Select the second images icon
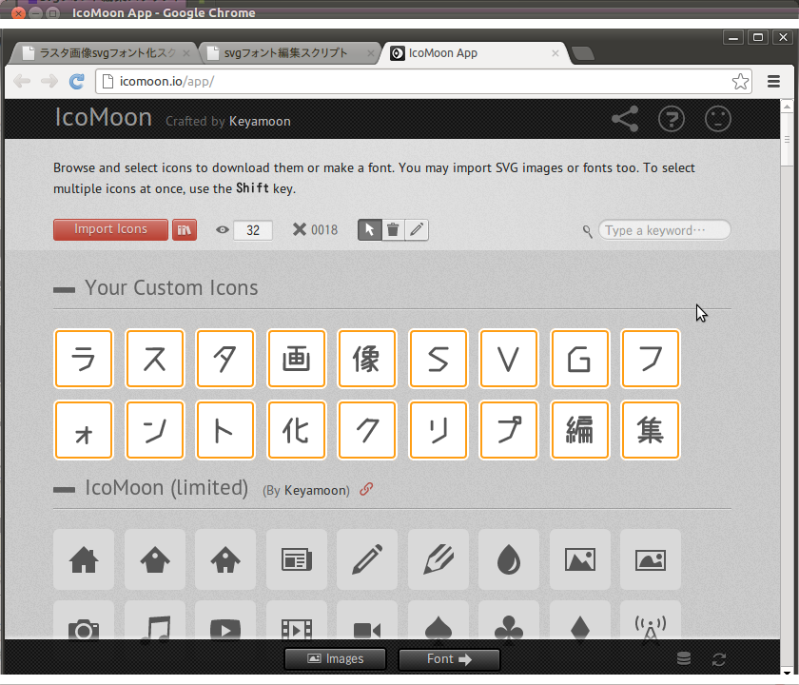 [651, 559]
